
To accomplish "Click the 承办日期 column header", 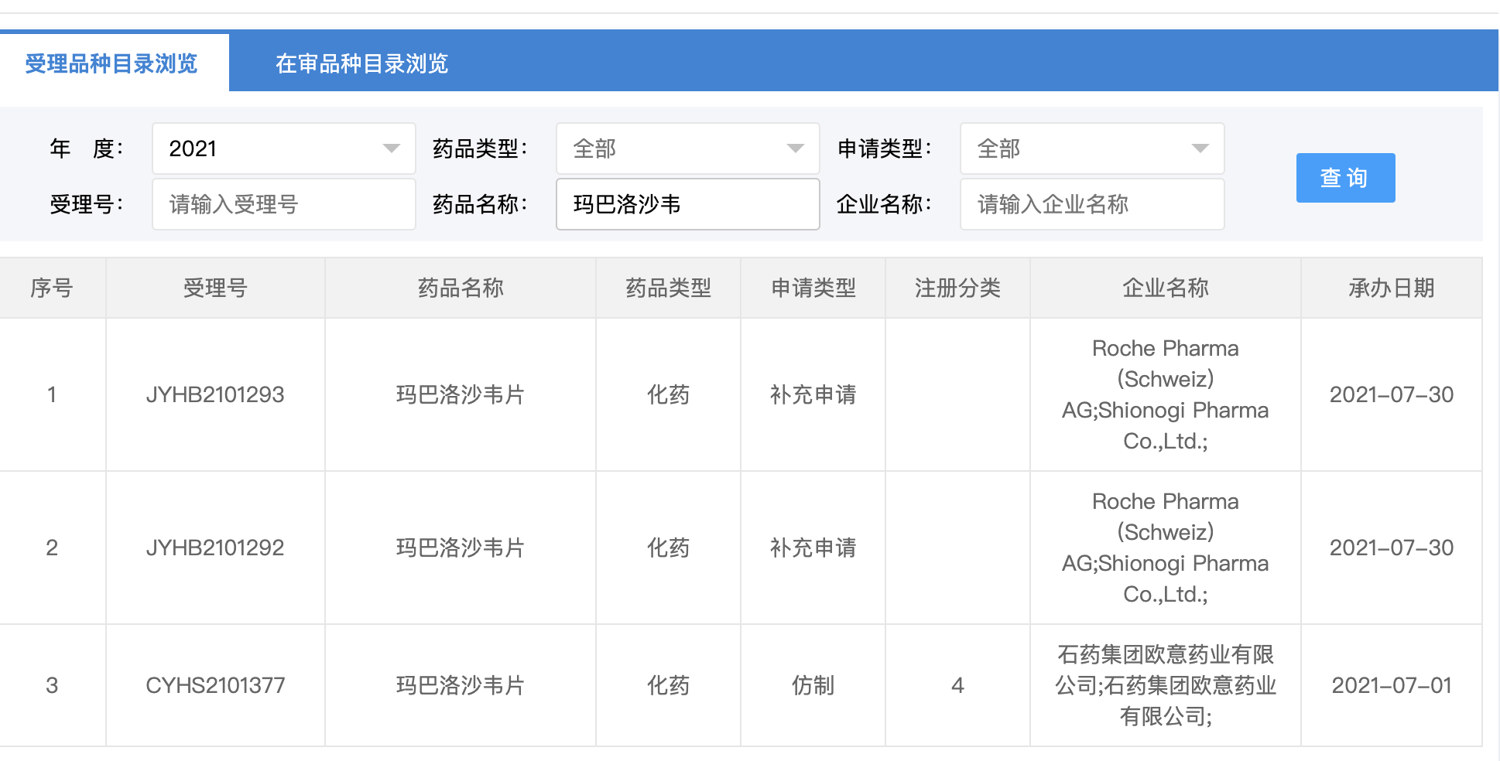I will click(x=1391, y=288).
